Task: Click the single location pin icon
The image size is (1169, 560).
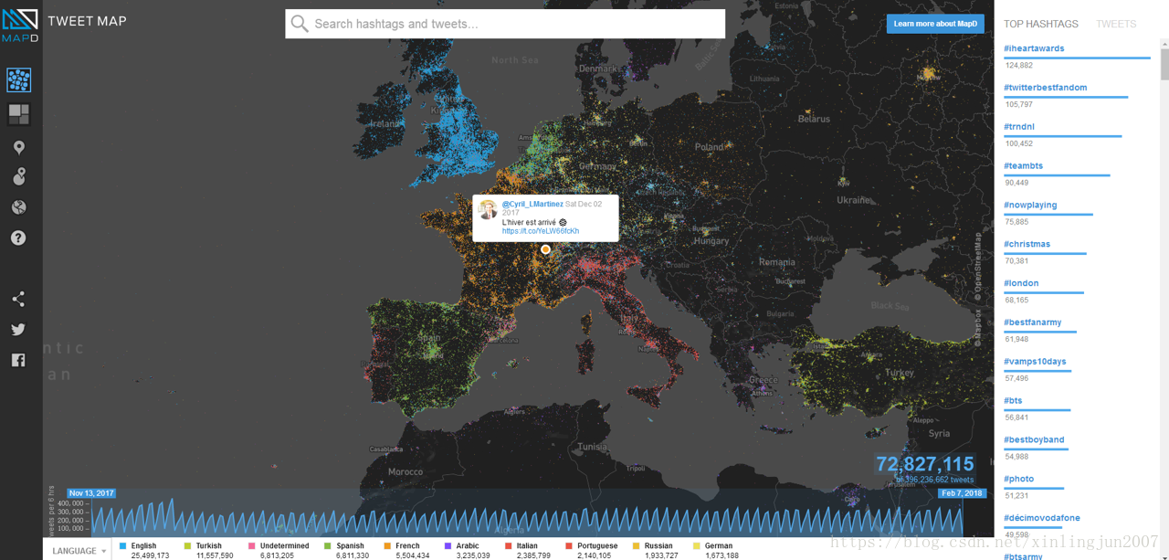Action: click(x=19, y=147)
